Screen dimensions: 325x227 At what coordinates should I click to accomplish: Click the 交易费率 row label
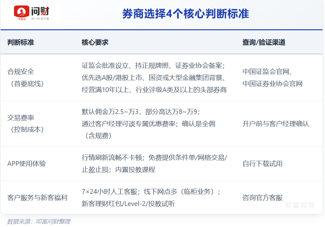(x=21, y=118)
